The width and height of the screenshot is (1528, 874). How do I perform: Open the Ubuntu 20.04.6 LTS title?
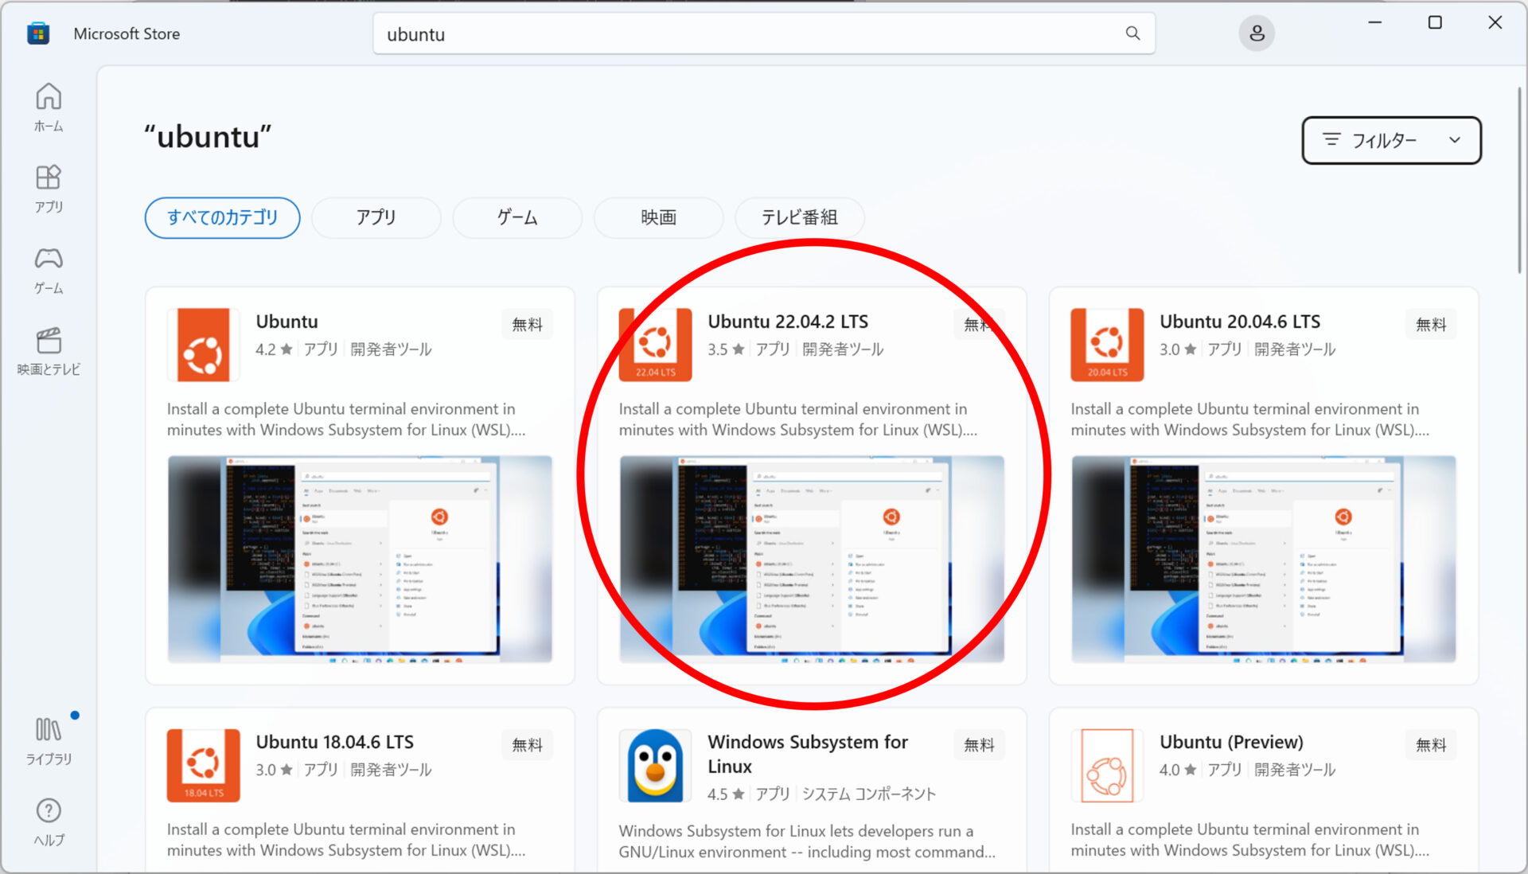pyautogui.click(x=1240, y=322)
